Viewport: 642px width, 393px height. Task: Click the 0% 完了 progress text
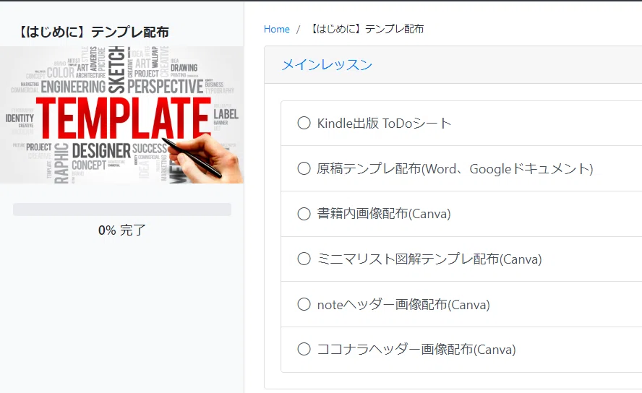click(x=122, y=230)
